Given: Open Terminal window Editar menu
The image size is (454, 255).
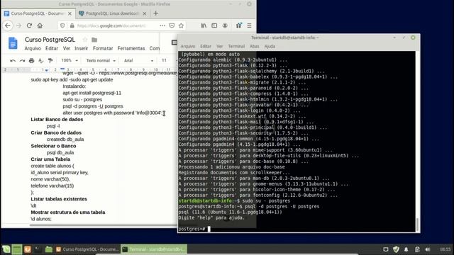Looking at the screenshot, I should (x=206, y=46).
